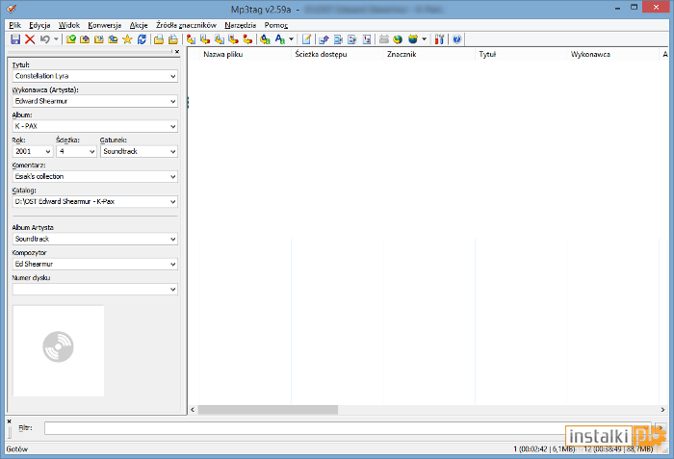Open the Pomoc menu

point(276,25)
